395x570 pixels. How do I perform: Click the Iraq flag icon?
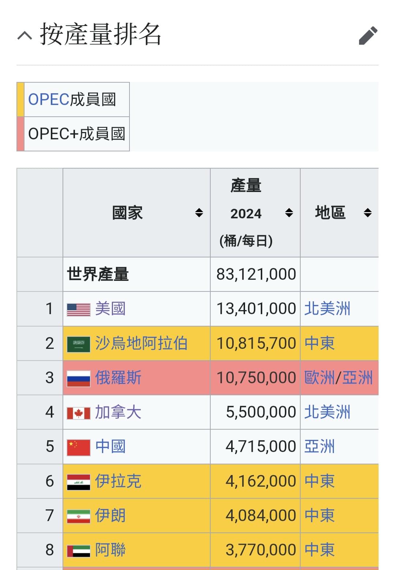click(x=79, y=482)
